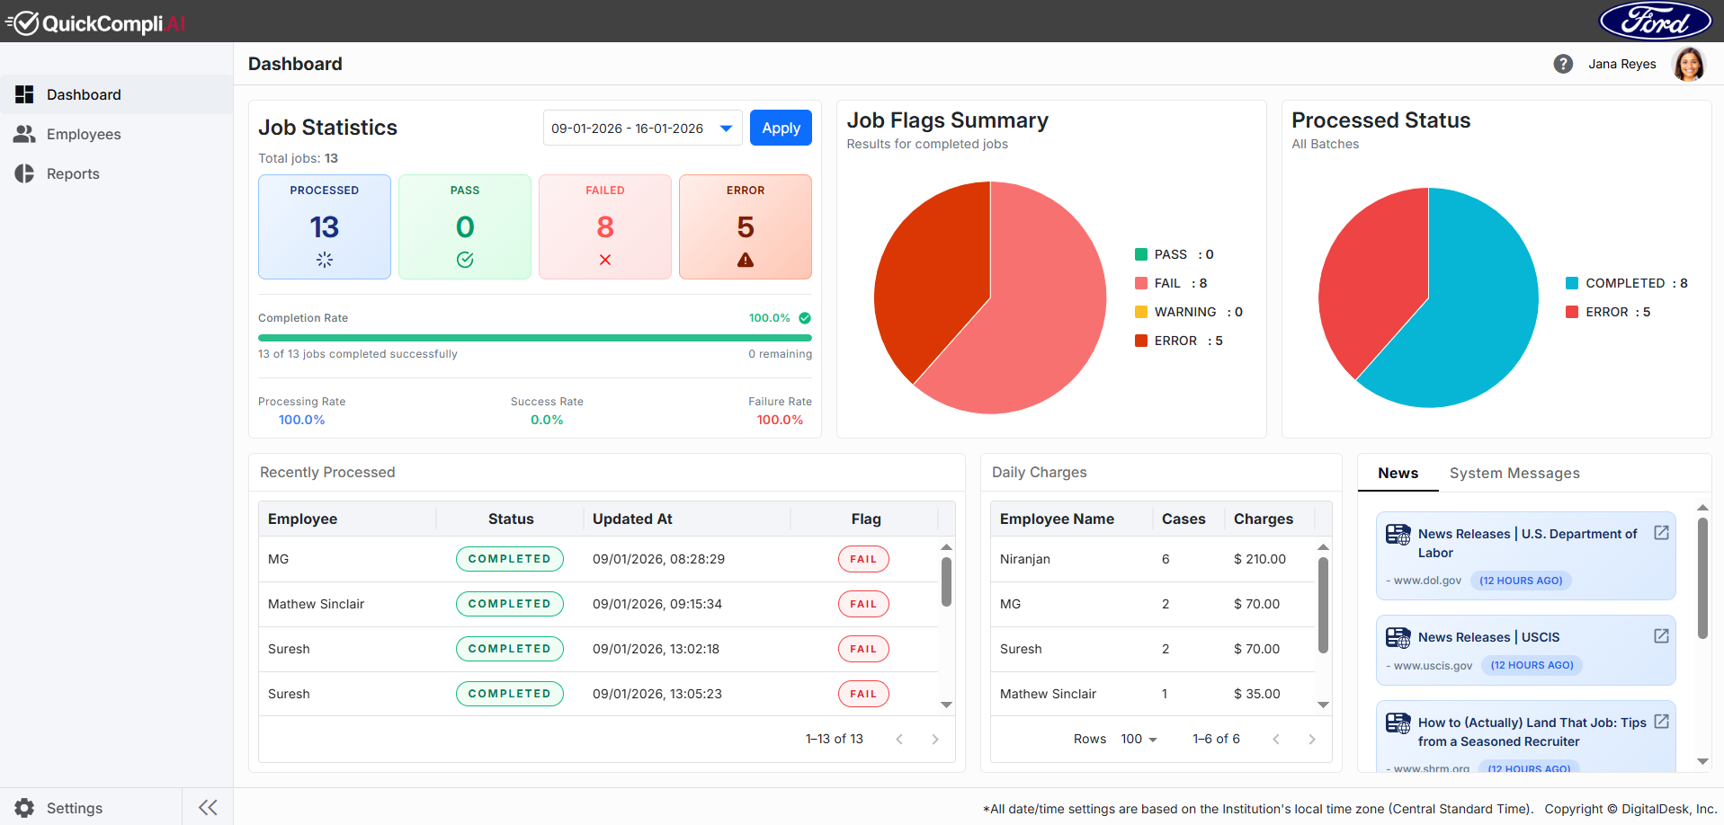Open external link for USCIS news release
The width and height of the screenshot is (1724, 825).
tap(1661, 636)
